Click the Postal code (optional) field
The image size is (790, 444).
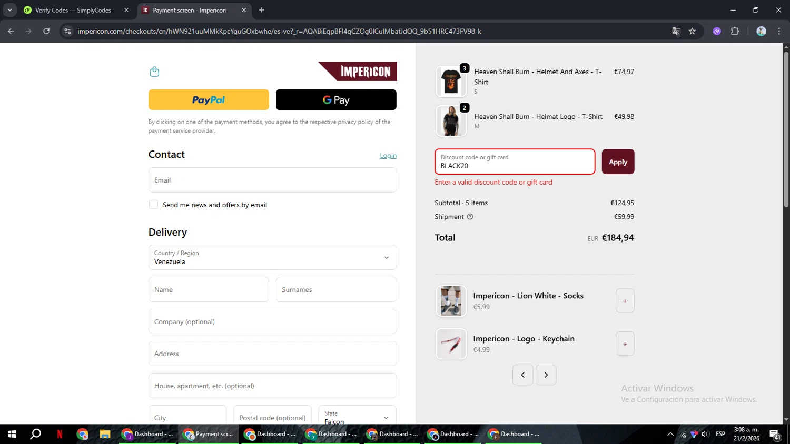pos(272,416)
